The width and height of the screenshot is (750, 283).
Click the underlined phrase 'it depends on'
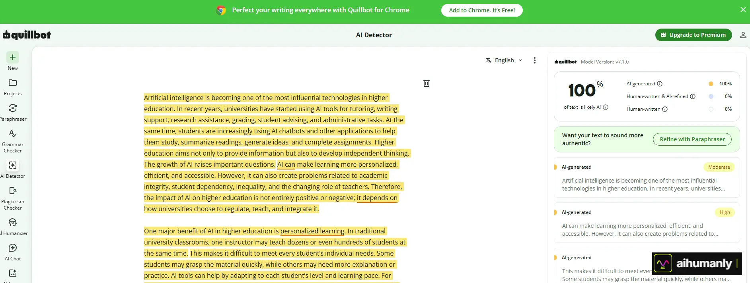(x=377, y=198)
